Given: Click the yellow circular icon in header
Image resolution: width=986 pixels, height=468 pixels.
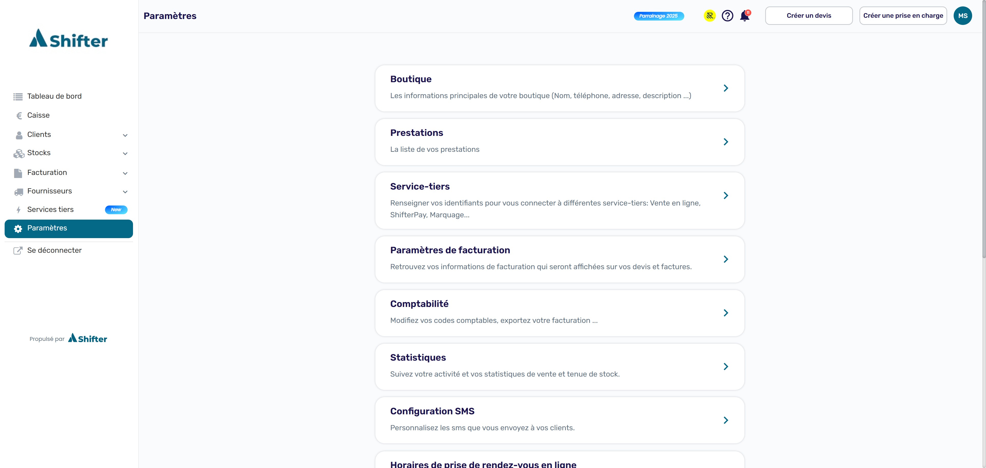Looking at the screenshot, I should coord(710,16).
